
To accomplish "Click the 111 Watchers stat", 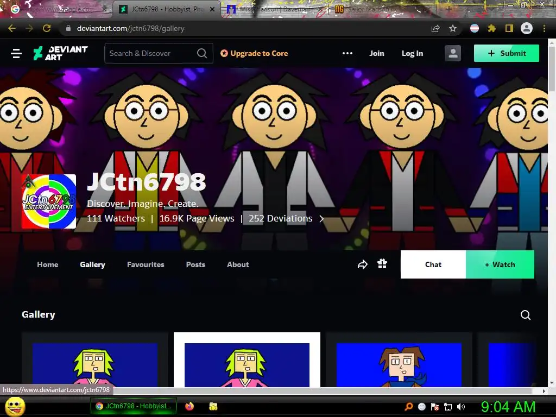I will (x=116, y=218).
